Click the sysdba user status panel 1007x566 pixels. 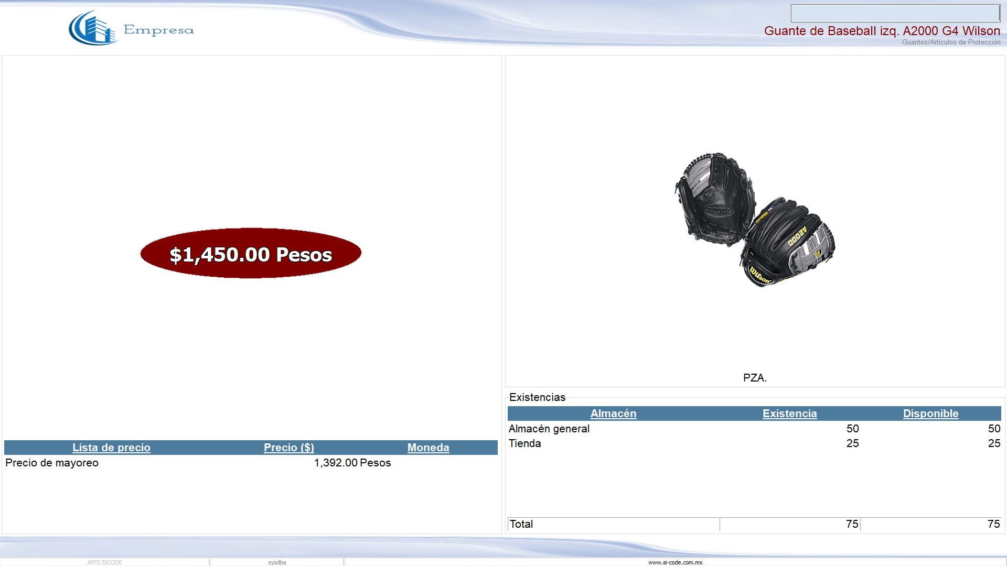(x=277, y=562)
